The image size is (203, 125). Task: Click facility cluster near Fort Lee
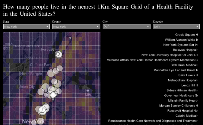click(58, 55)
